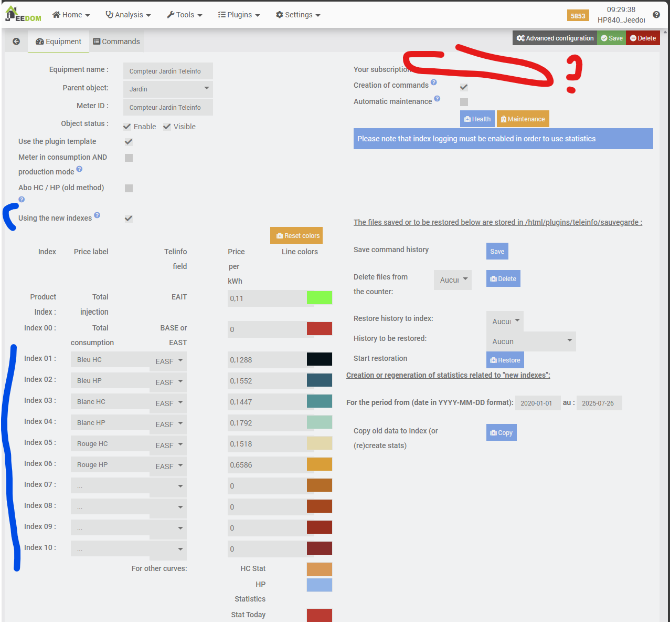
Task: Click help icon beside Creation of commands
Action: (x=434, y=82)
